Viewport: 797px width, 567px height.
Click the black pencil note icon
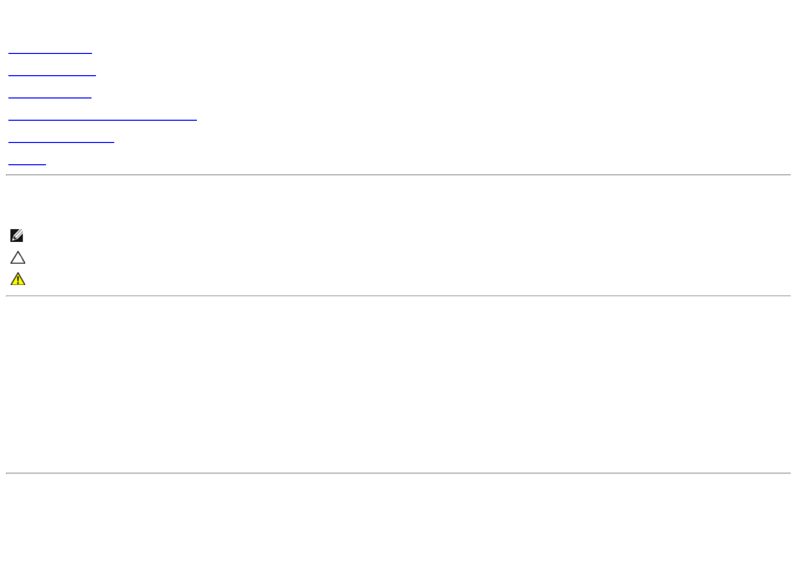click(x=17, y=236)
